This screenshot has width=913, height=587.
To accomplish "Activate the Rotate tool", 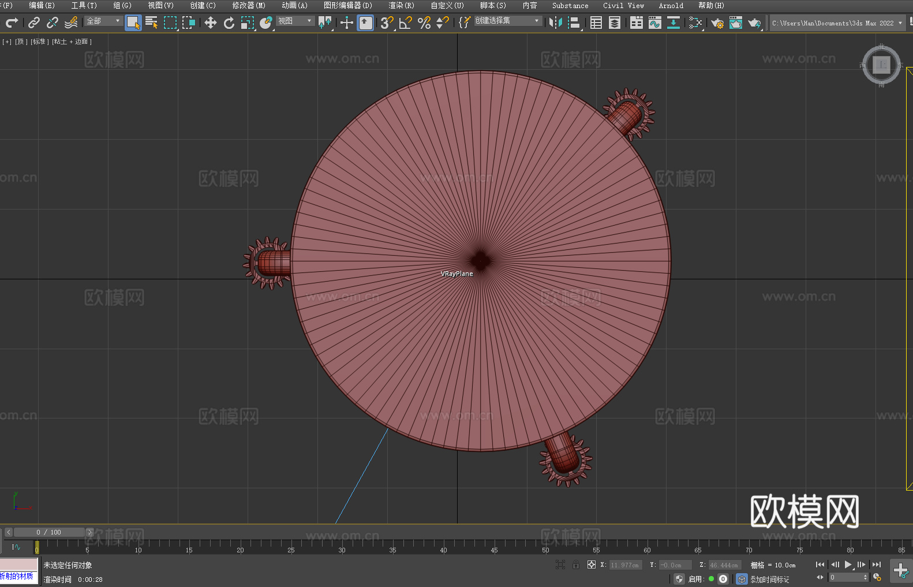I will point(229,23).
